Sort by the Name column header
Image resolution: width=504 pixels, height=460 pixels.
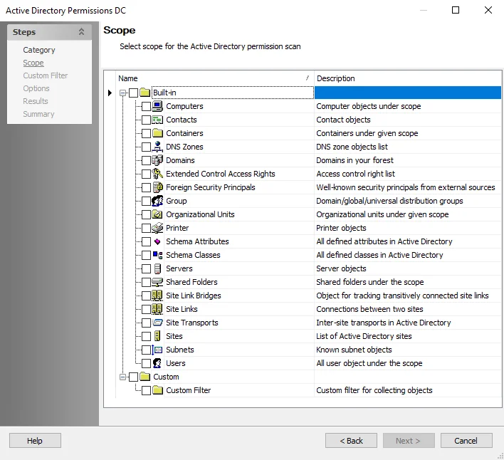click(x=215, y=78)
